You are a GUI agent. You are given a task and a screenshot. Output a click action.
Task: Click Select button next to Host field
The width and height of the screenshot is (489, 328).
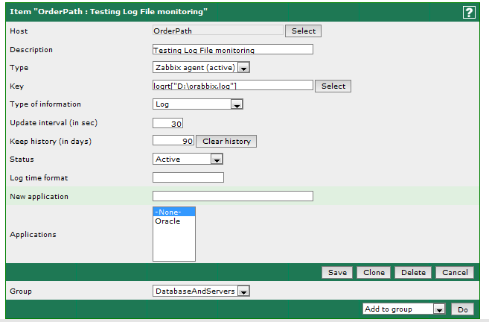303,31
